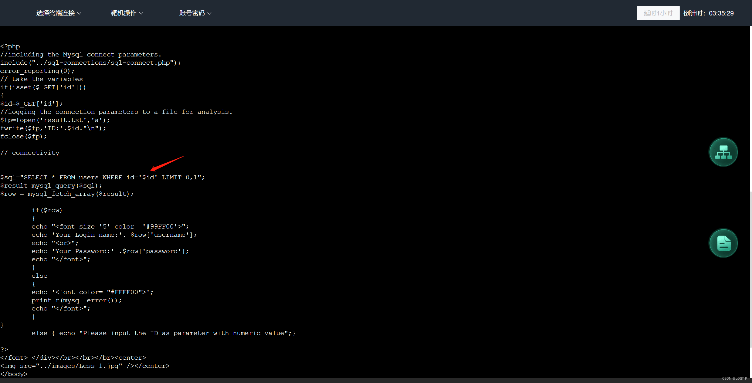Viewport: 752px width, 383px height.
Task: Click the $sql SELECT statement line
Action: point(103,177)
